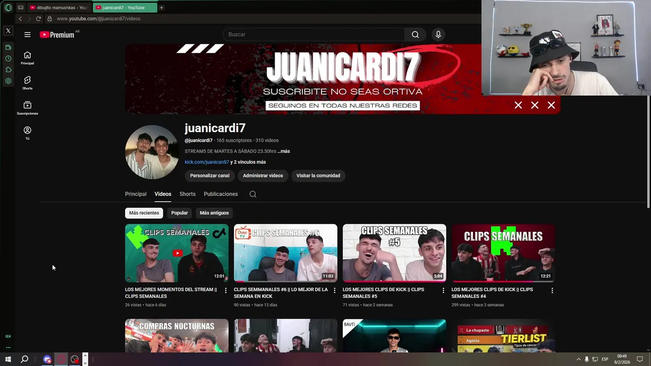
Task: Open the Clips Semanales #5 thumbnail
Action: (394, 253)
